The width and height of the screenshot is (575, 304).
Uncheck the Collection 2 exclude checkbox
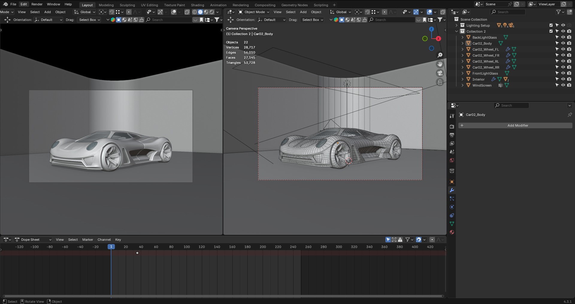[551, 31]
